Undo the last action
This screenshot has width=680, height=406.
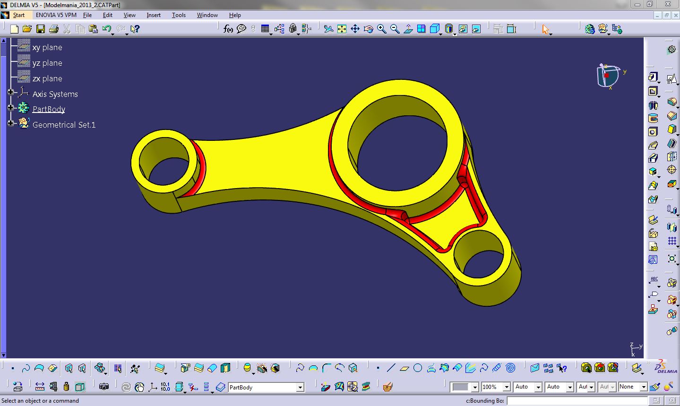106,29
